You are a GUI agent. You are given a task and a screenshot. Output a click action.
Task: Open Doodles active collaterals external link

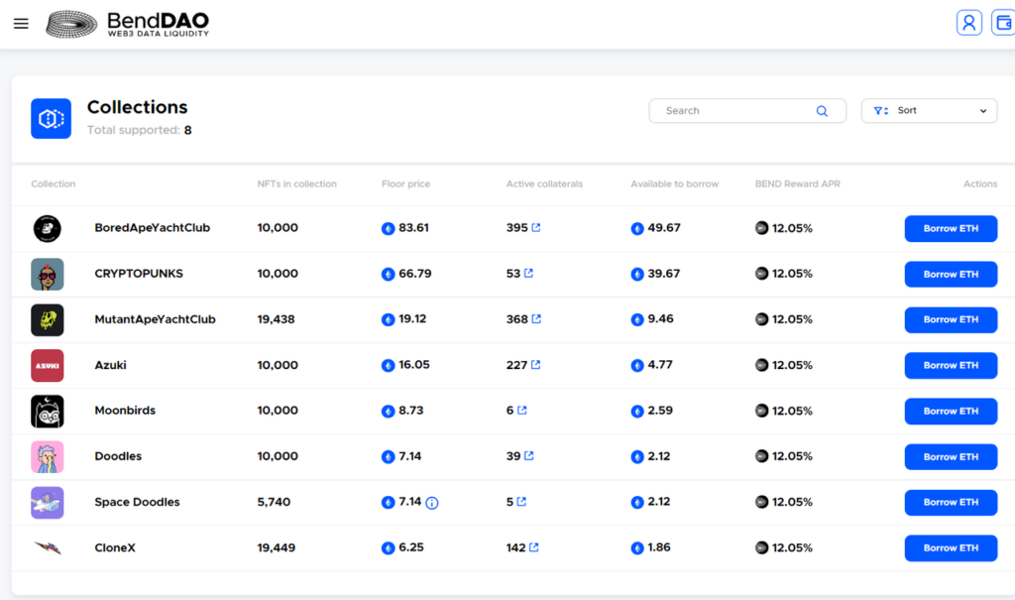pyautogui.click(x=529, y=455)
